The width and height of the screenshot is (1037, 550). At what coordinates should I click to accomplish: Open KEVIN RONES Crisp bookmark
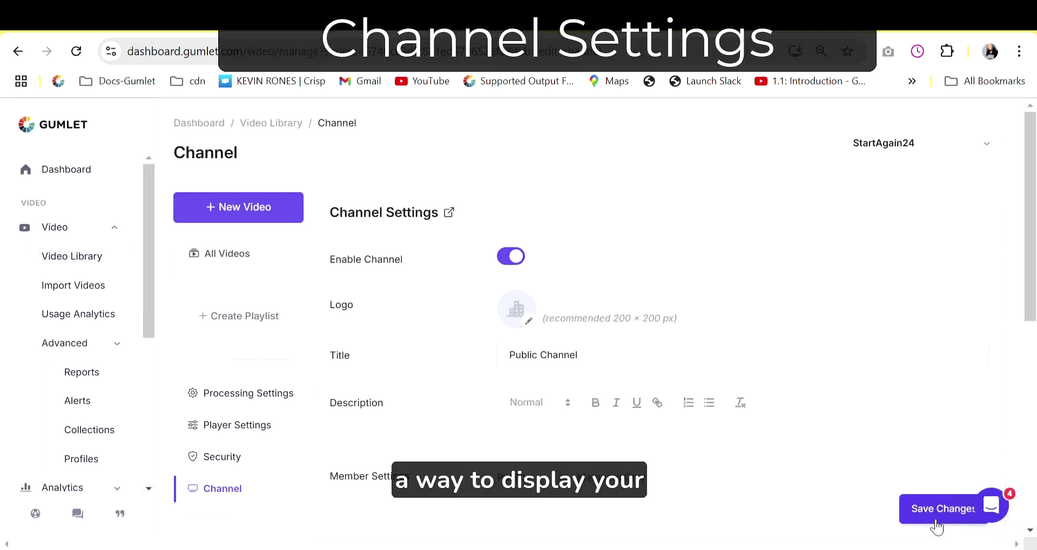pyautogui.click(x=272, y=81)
